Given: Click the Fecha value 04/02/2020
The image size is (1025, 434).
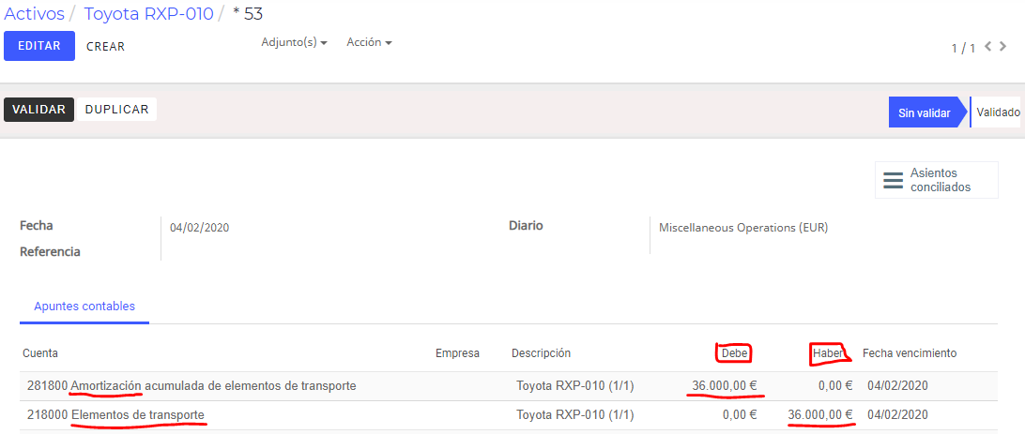Looking at the screenshot, I should pyautogui.click(x=199, y=228).
